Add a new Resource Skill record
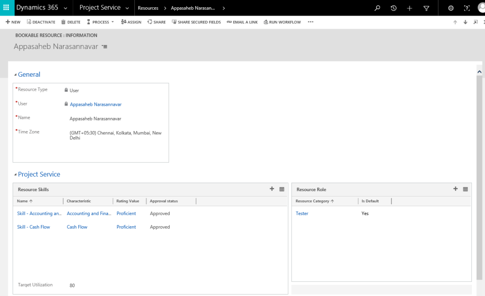The height and width of the screenshot is (296, 485). pyautogui.click(x=272, y=189)
